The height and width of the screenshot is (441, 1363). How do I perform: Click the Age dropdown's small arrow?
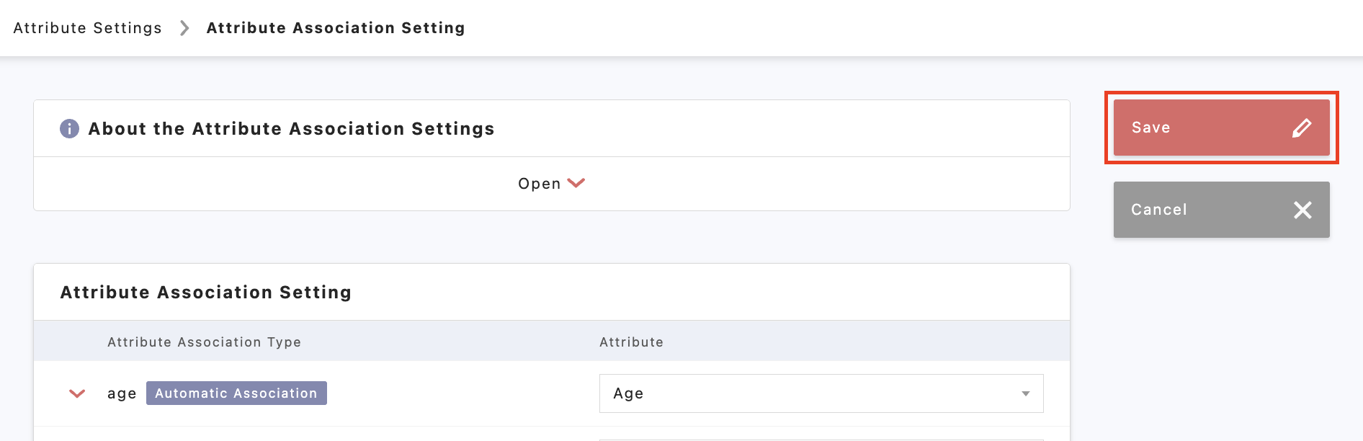pos(1025,393)
